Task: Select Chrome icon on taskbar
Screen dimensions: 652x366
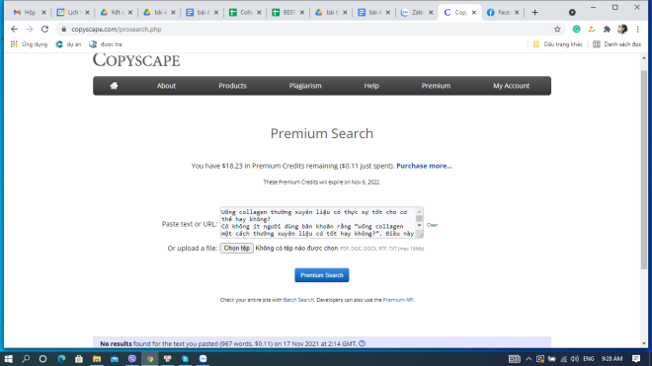Action: tap(150, 359)
